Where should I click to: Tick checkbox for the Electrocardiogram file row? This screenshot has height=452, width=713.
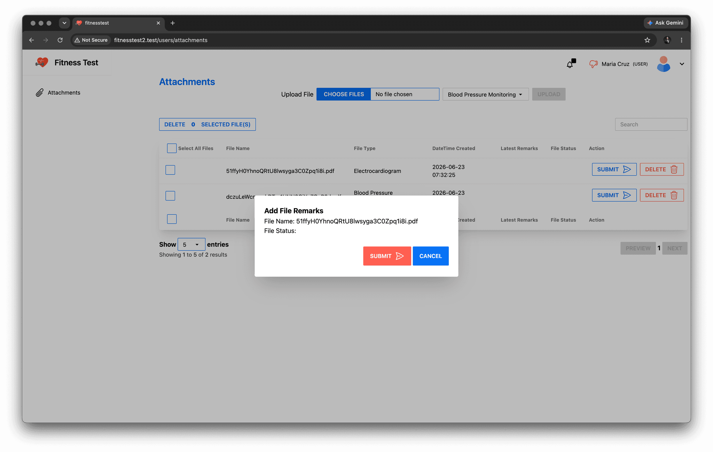[x=170, y=170]
